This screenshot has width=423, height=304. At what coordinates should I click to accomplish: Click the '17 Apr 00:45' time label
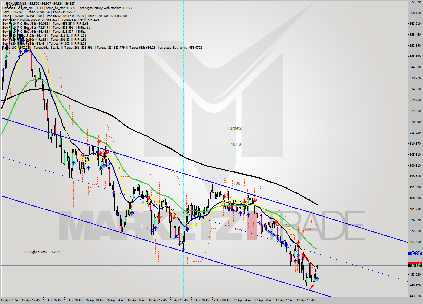221,300
